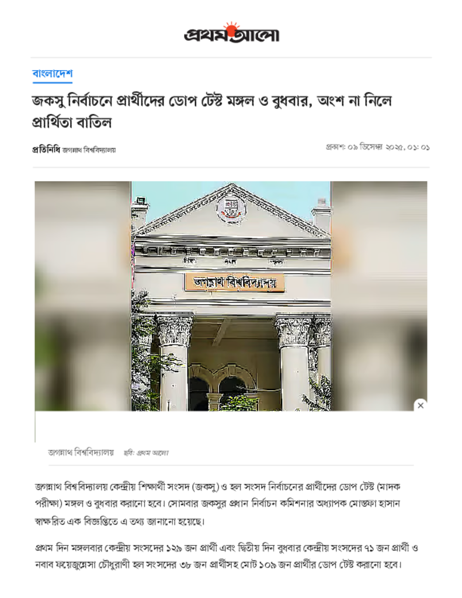The width and height of the screenshot is (462, 598).
Task: Click জগন্নাথ বিশ্ববিদ্যালয় location next to byline
Action: [89, 150]
